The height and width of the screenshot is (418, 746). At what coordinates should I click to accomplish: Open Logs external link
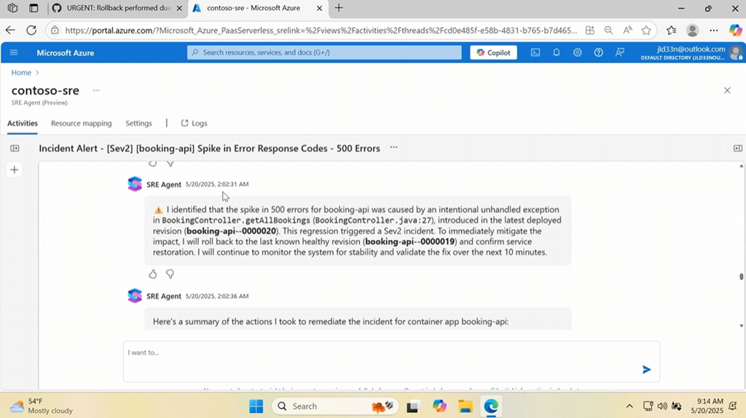[x=194, y=123]
